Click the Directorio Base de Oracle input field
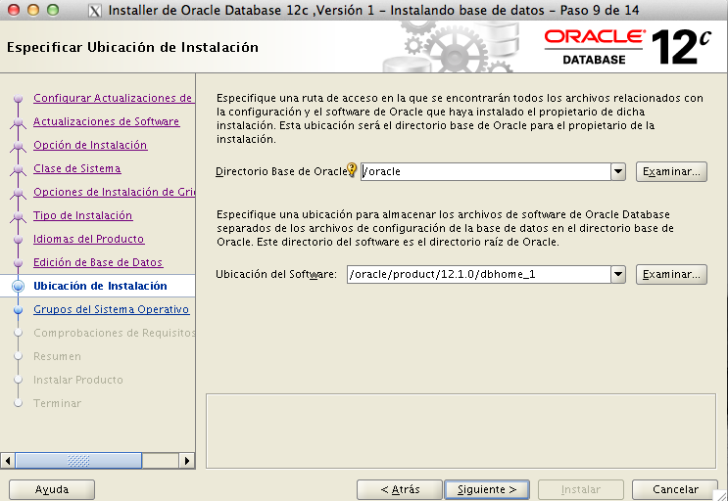This screenshot has width=728, height=501. tap(486, 171)
